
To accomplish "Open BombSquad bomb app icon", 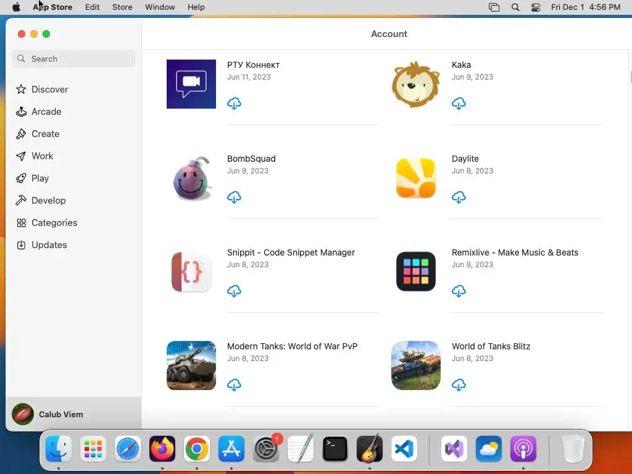I will tap(191, 178).
